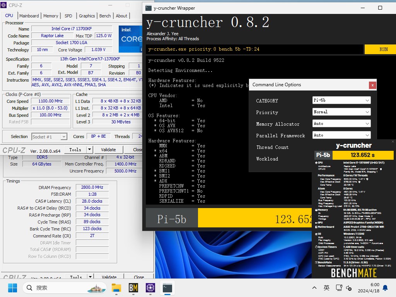This screenshot has width=396, height=297.
Task: Open the Windows Start menu
Action: click(x=12, y=288)
